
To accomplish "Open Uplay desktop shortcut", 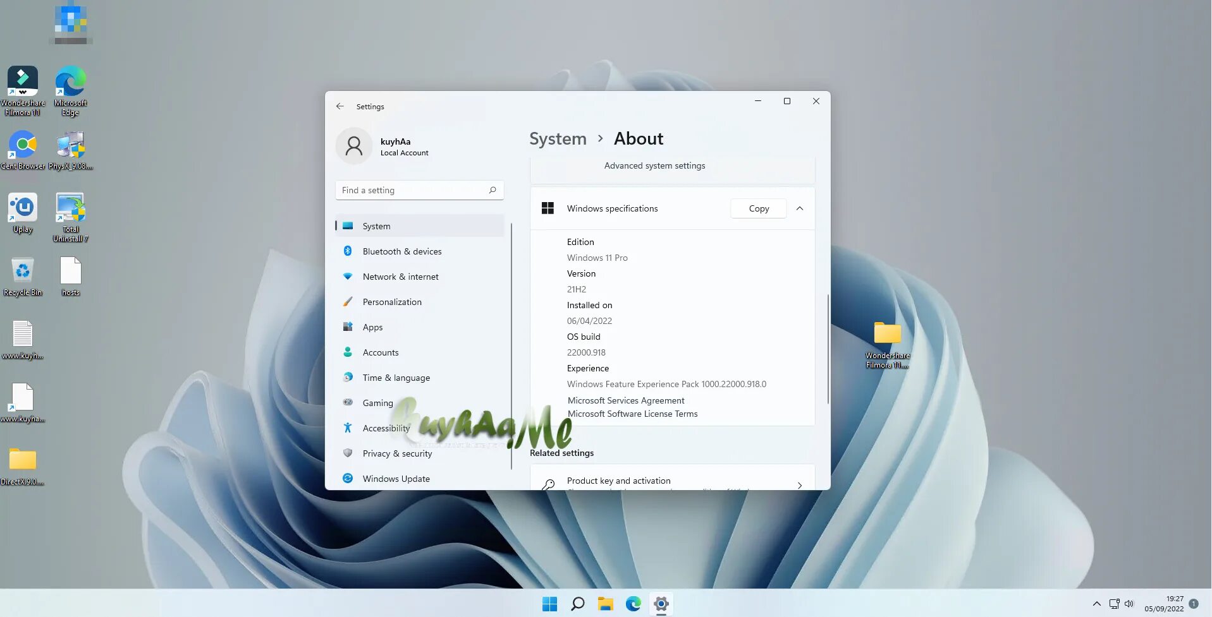I will click(x=23, y=213).
